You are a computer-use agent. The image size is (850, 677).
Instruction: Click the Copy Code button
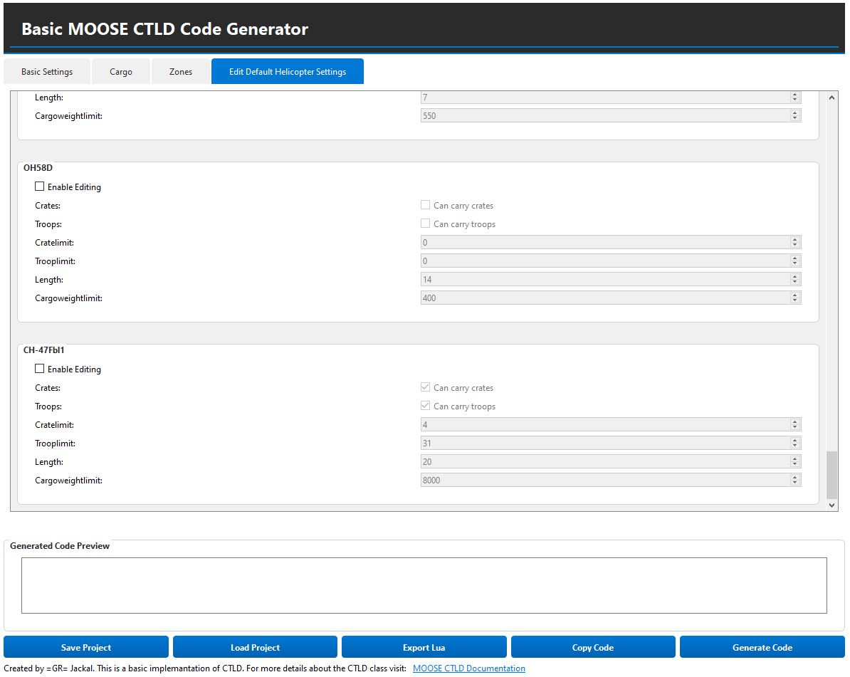tap(592, 647)
